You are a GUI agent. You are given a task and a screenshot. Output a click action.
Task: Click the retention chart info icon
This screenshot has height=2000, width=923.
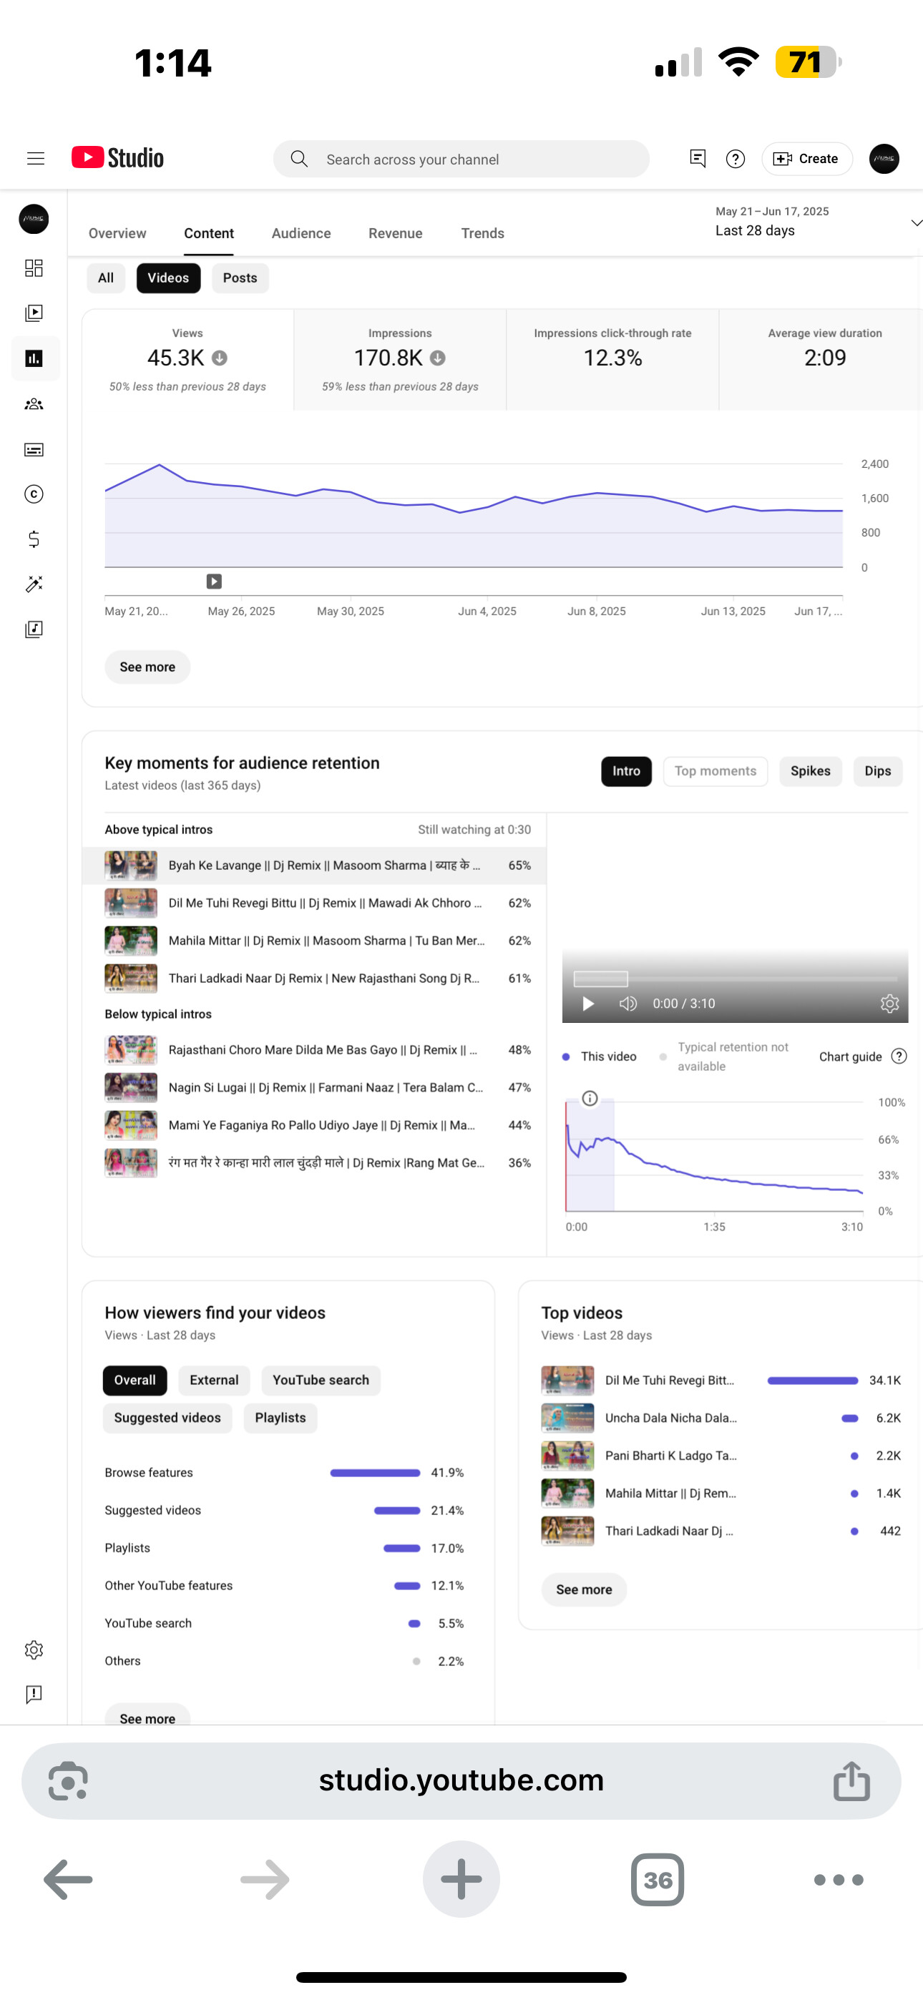click(590, 1098)
